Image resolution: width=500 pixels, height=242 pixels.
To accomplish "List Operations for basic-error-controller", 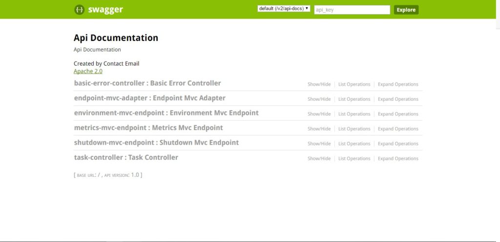I will (x=354, y=84).
